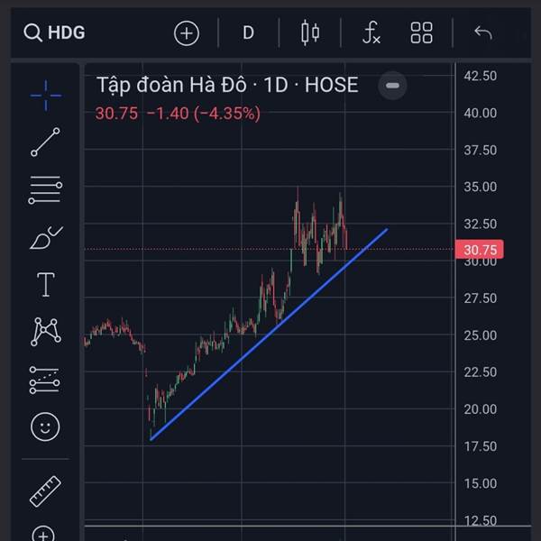Select the trend line drawing tool
Screen dimensions: 541x541
tap(45, 142)
